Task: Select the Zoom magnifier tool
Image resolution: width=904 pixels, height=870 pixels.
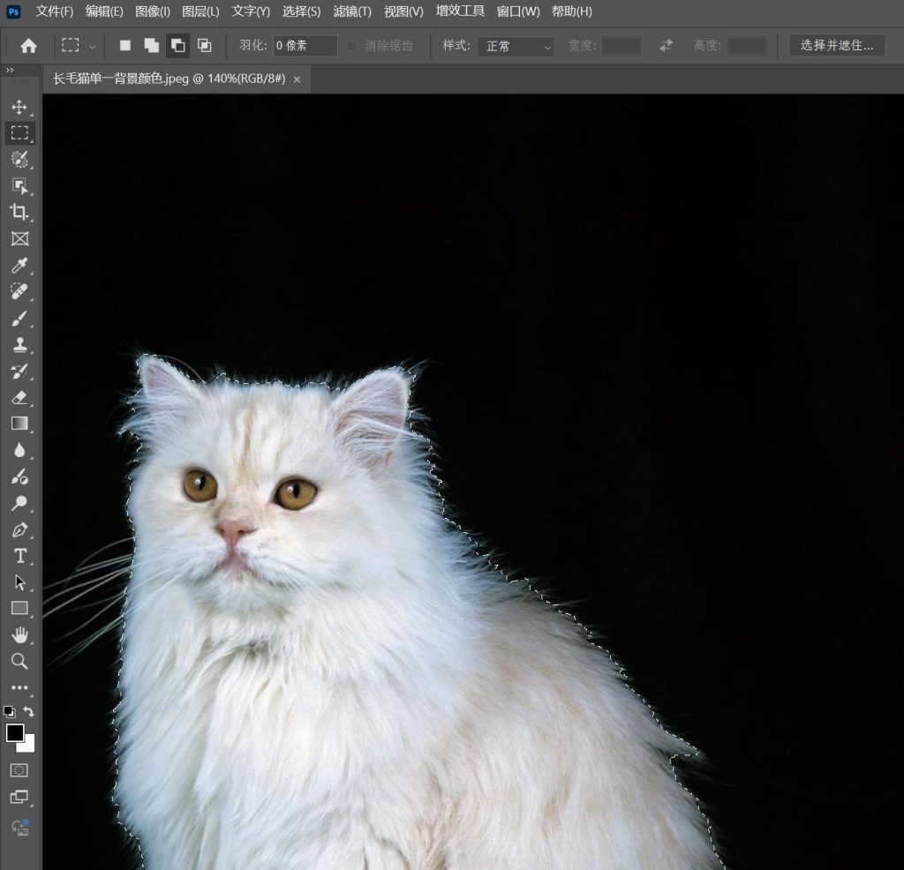Action: [19, 661]
